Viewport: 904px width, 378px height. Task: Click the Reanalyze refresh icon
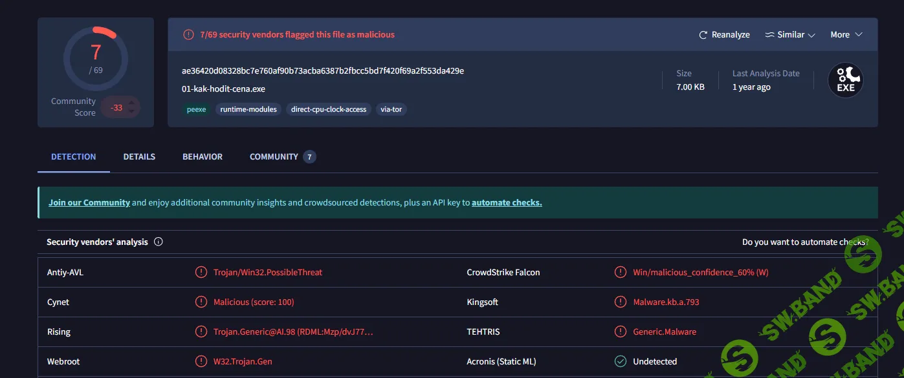click(703, 35)
